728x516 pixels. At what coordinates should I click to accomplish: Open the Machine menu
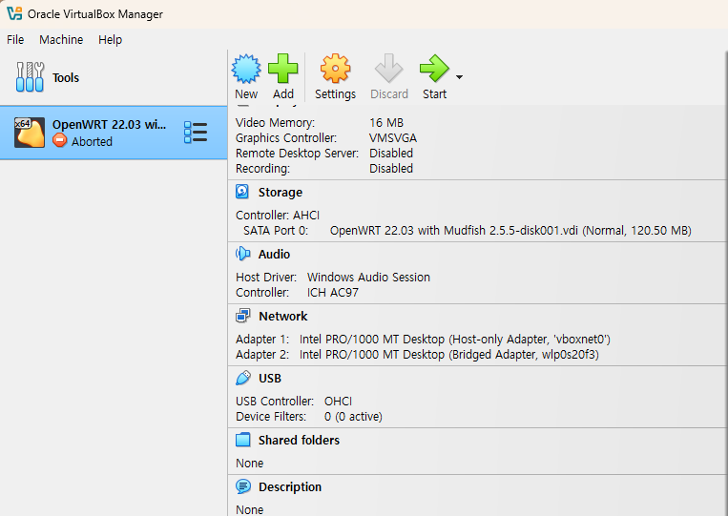point(61,40)
